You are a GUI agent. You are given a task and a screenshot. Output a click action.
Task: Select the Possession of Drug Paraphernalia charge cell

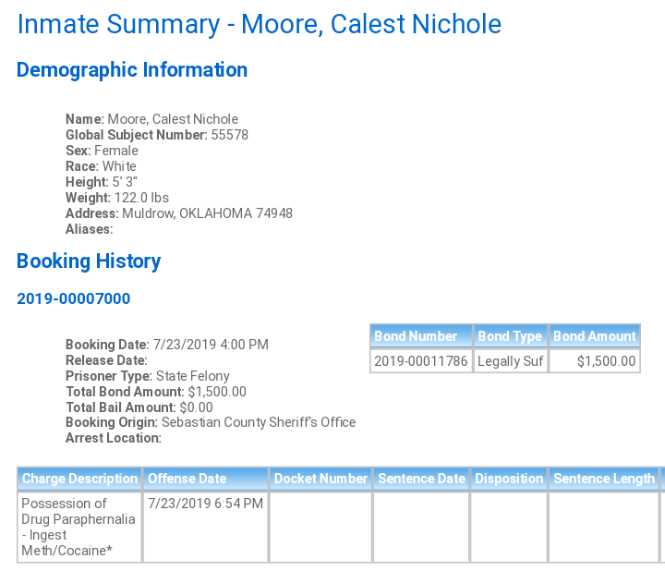pos(79,527)
